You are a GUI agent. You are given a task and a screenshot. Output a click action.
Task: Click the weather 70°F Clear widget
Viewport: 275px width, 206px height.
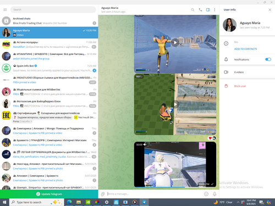pos(223,202)
